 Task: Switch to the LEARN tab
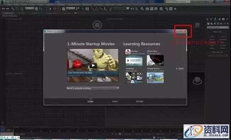(90, 102)
